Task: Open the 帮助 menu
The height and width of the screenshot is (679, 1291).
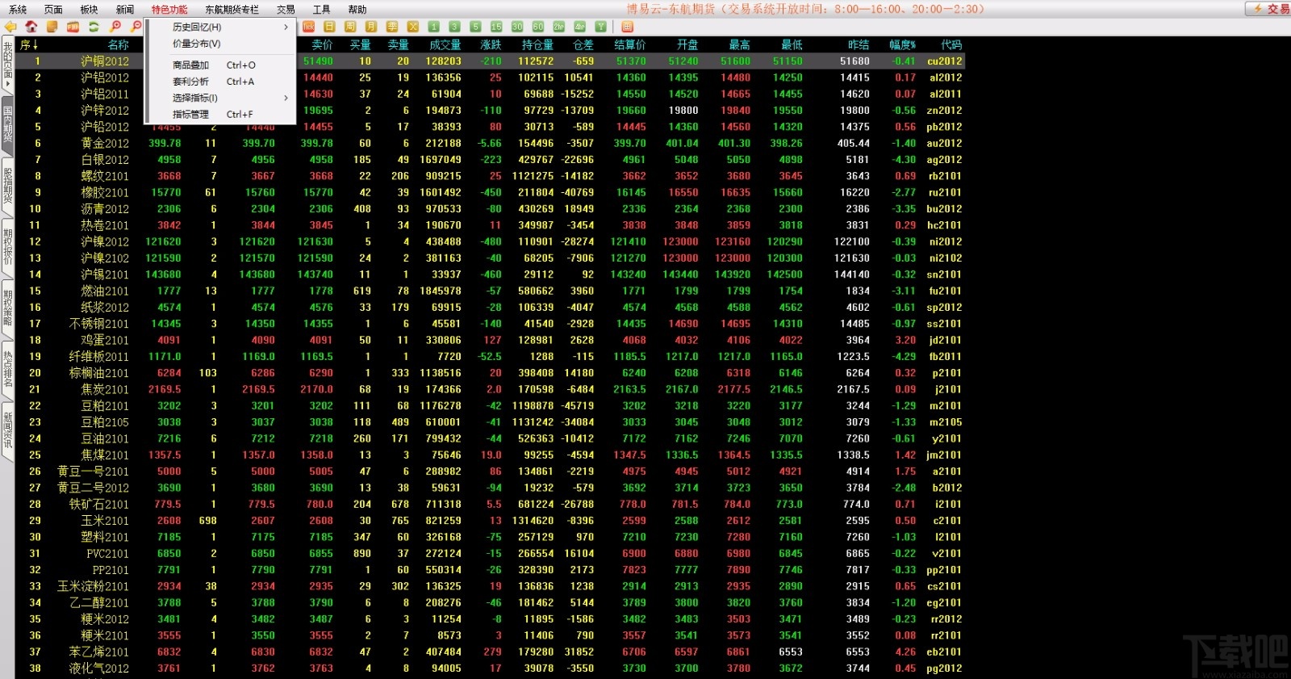Action: [357, 10]
